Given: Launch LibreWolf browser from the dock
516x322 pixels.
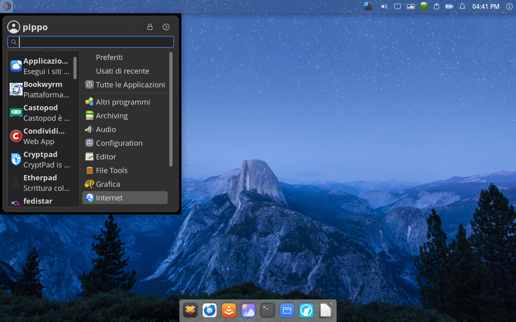Looking at the screenshot, I should (x=306, y=310).
